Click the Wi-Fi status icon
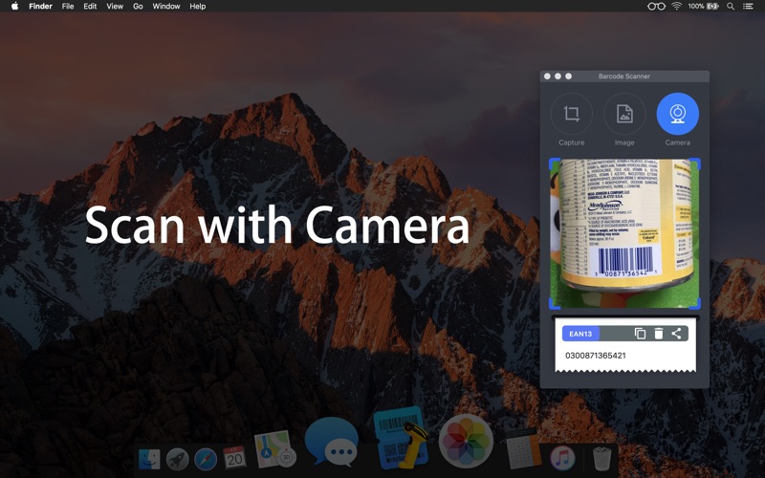Image resolution: width=765 pixels, height=478 pixels. tap(677, 7)
